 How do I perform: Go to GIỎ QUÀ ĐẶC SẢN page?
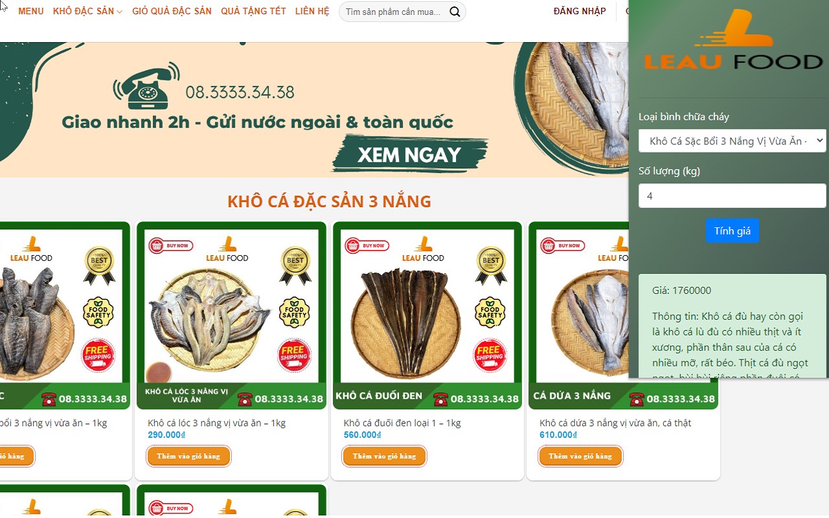click(172, 12)
